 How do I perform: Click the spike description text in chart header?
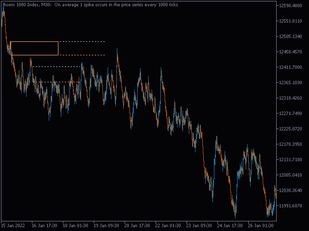[x=116, y=5]
